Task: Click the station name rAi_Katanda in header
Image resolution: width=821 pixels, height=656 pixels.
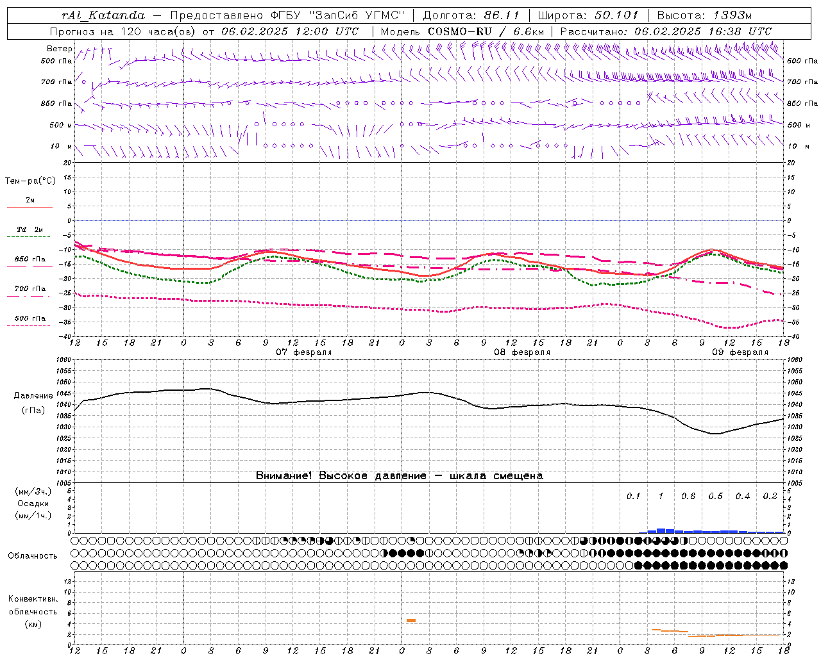Action: click(103, 15)
